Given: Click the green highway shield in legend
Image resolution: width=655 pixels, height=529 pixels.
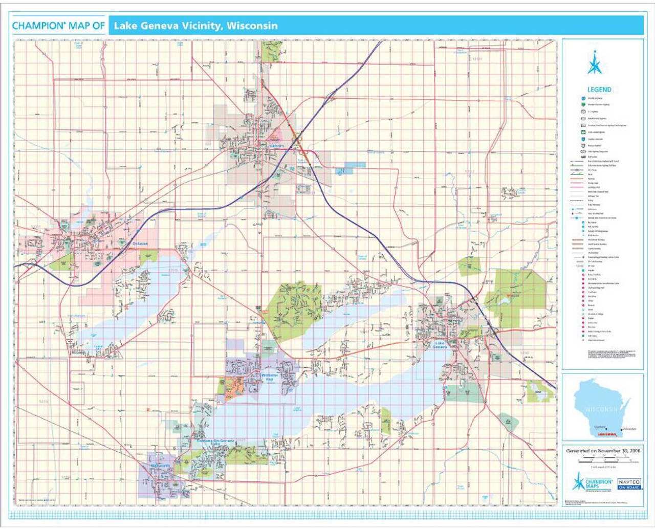Looking at the screenshot, I should pyautogui.click(x=583, y=104).
